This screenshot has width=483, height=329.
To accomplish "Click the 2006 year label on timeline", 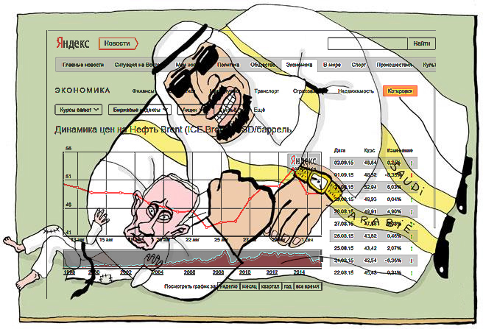I will pos(189,272).
